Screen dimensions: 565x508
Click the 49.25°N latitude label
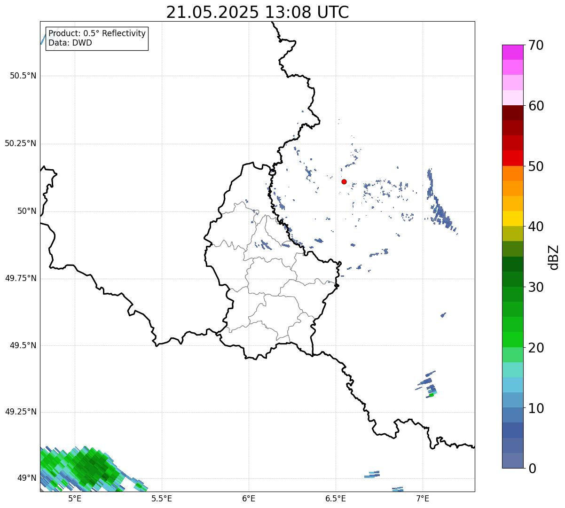(x=21, y=412)
